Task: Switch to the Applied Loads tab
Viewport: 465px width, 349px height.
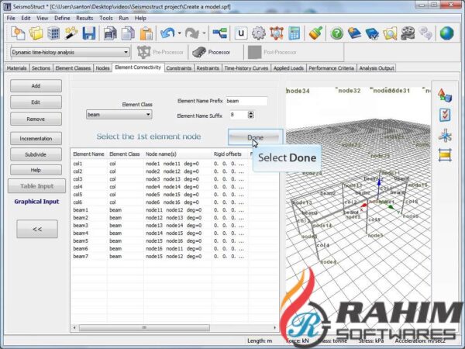Action: 288,68
